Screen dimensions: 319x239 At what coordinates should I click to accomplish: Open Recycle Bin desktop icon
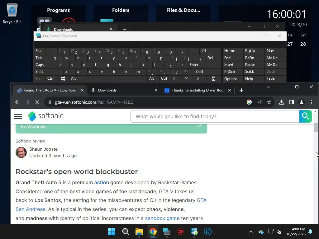tap(12, 13)
